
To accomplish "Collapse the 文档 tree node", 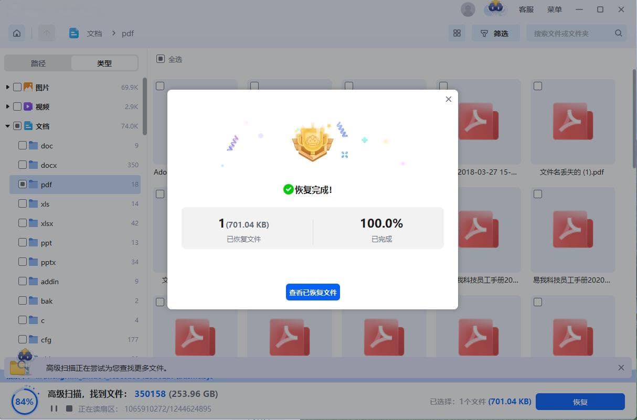I will click(7, 126).
